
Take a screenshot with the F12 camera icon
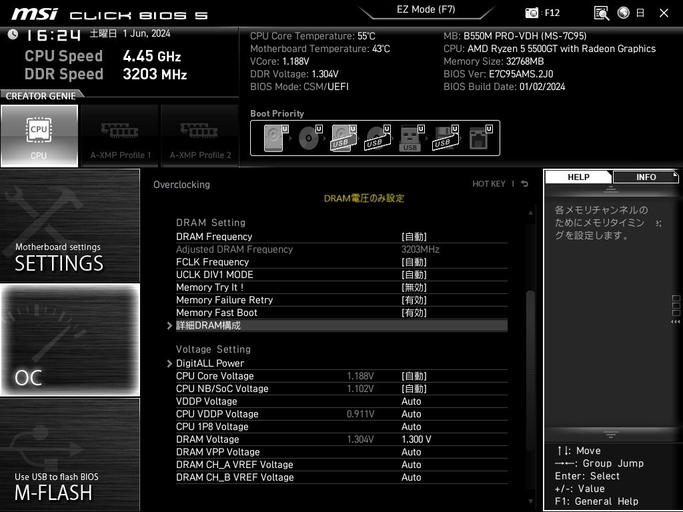coord(532,13)
